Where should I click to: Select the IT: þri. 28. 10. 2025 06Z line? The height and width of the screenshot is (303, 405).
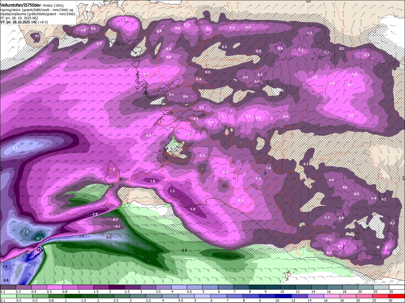click(19, 18)
